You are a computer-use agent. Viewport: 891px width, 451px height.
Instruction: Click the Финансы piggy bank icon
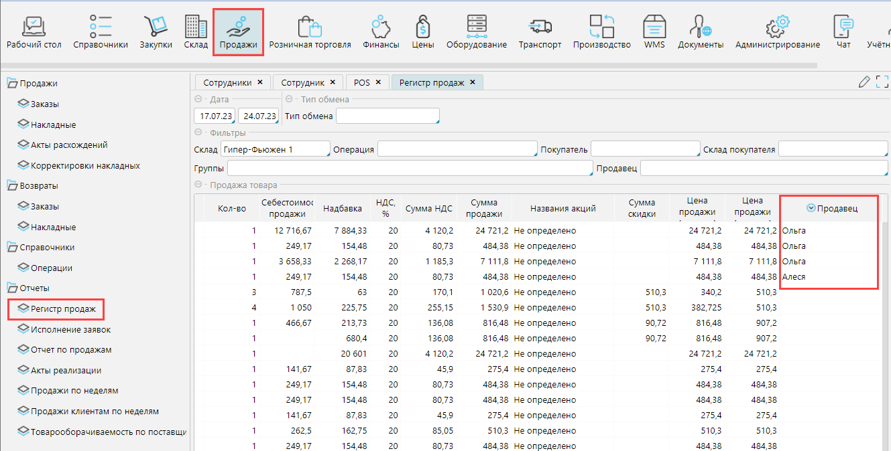(x=381, y=31)
